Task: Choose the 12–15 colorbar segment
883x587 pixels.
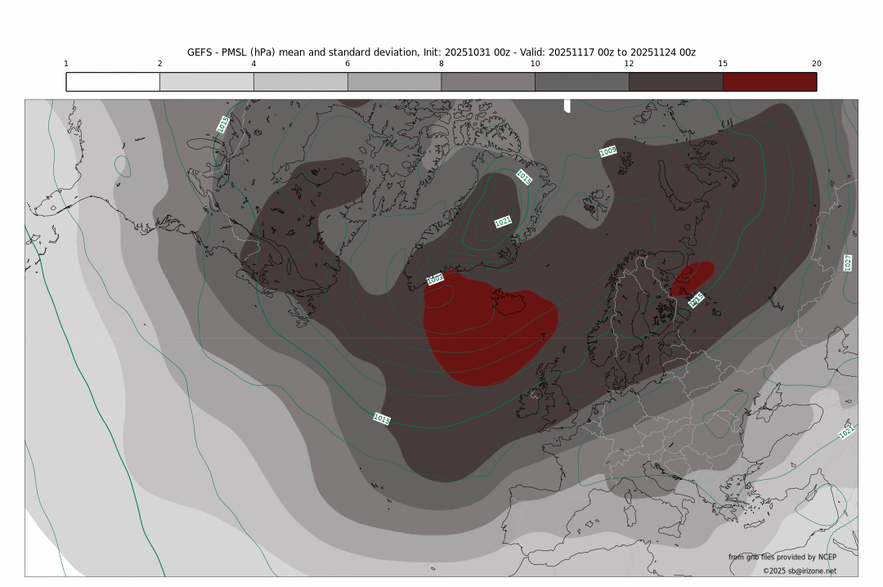Action: point(675,82)
